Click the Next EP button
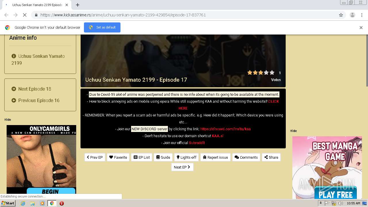Image resolution: width=368 pixels, height=207 pixels. 182,167
